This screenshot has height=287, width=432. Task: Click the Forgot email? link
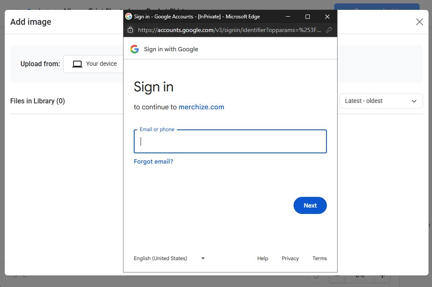tap(153, 161)
